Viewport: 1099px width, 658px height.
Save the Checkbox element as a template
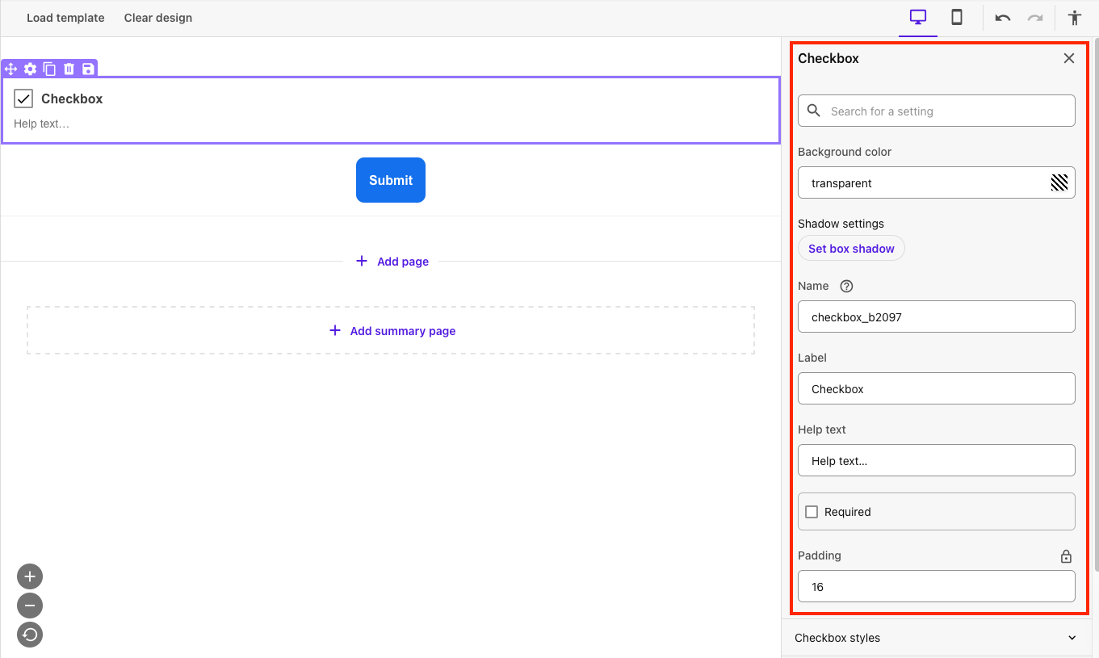tap(88, 69)
